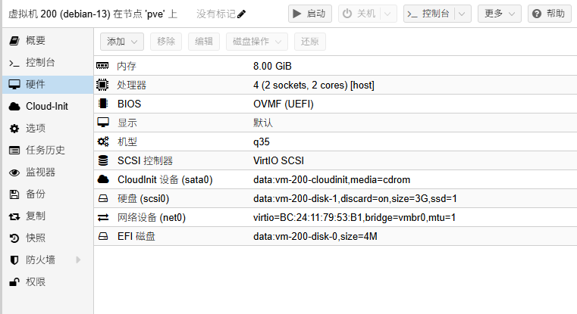Click the hard disk icon beside 硬盘 (scsi0)

tap(103, 199)
